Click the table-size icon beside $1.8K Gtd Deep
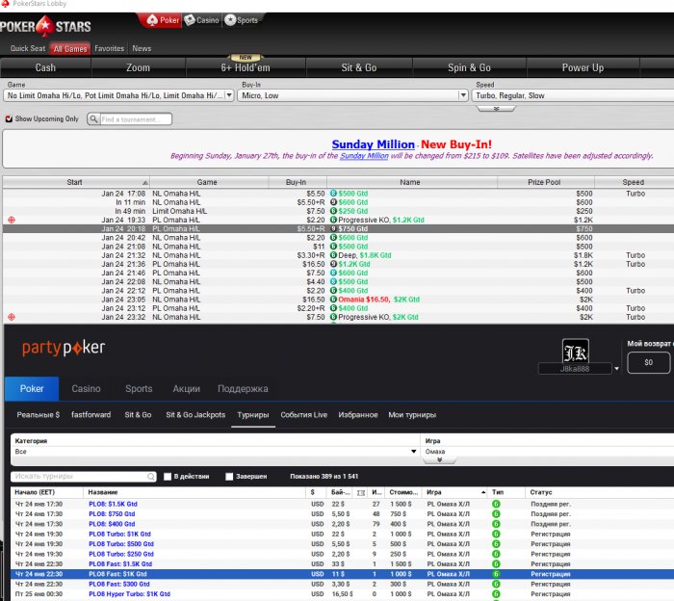This screenshot has width=674, height=601. [333, 255]
